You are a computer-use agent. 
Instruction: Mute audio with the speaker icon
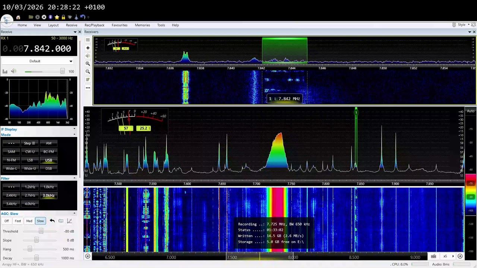point(13,71)
